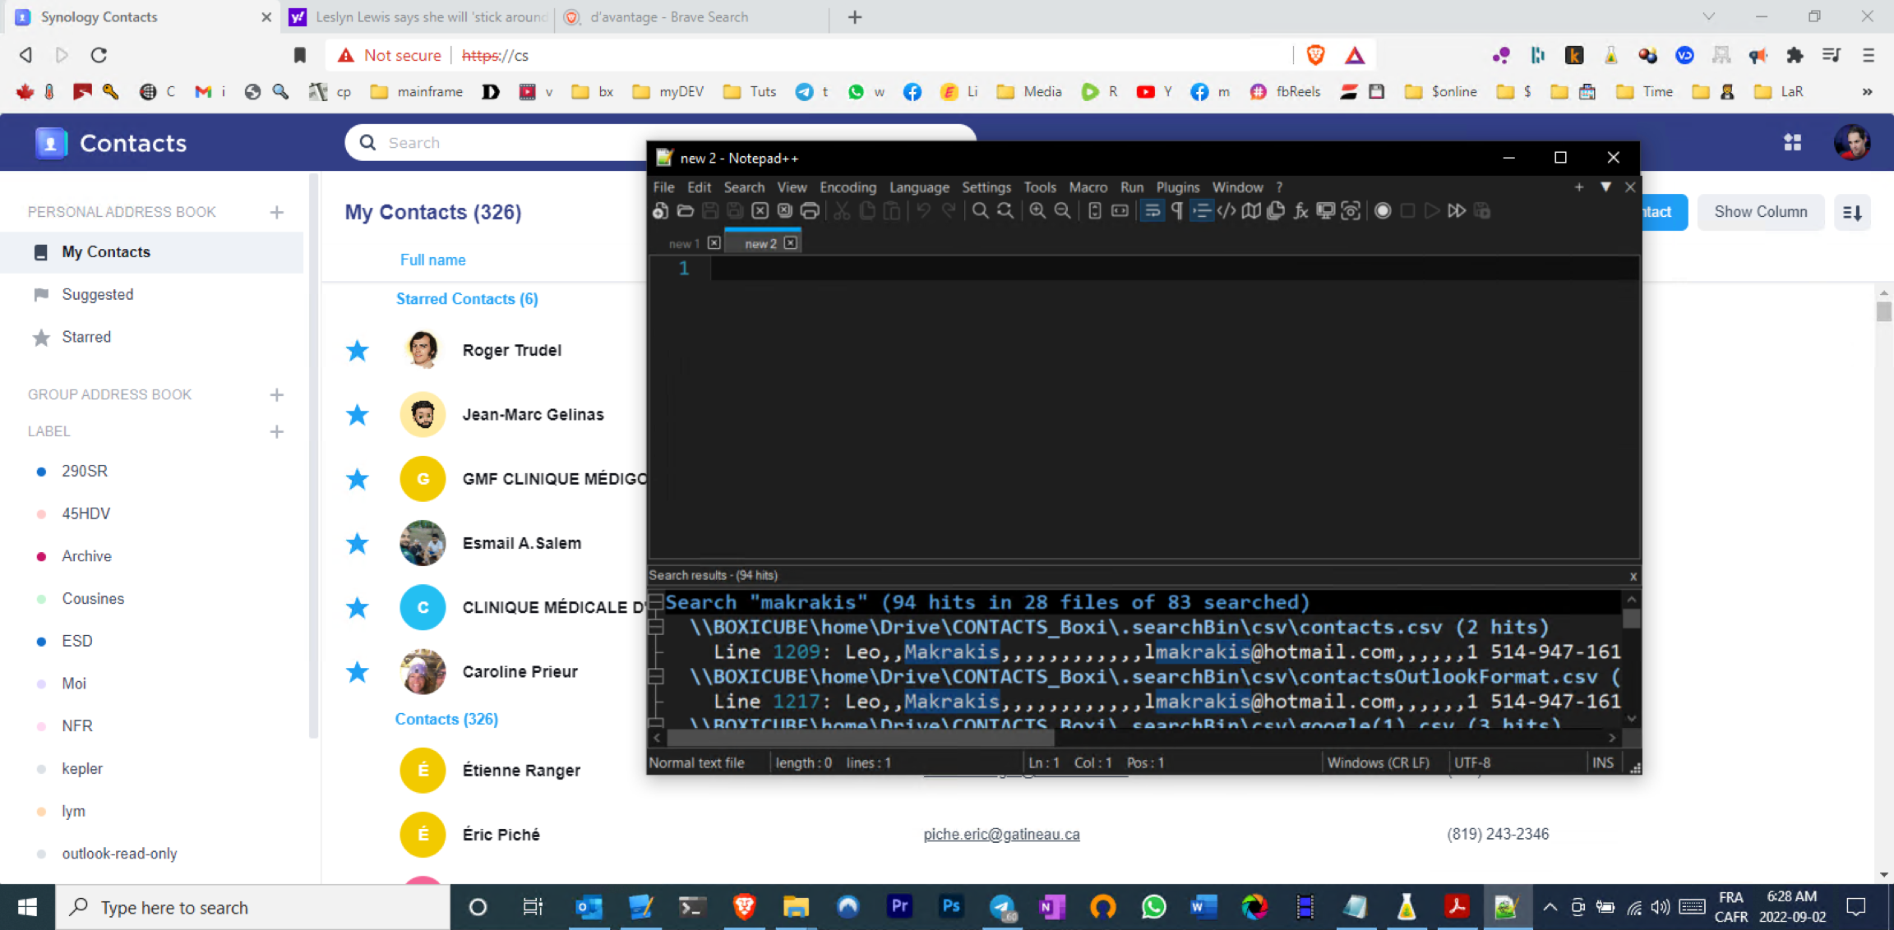
Task: Unstar the Caroline Prieur contact
Action: (x=357, y=672)
